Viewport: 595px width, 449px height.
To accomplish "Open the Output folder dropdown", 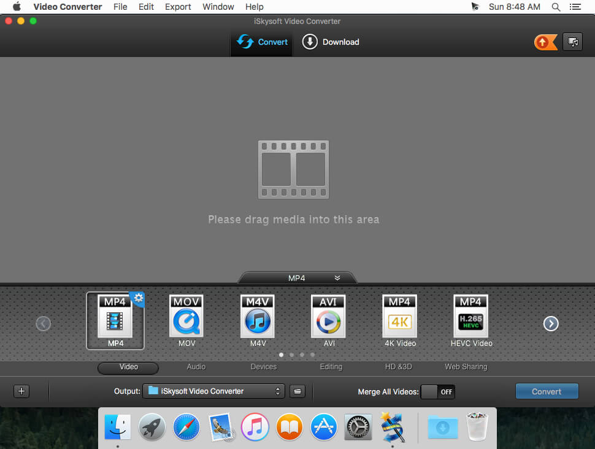I will click(213, 391).
